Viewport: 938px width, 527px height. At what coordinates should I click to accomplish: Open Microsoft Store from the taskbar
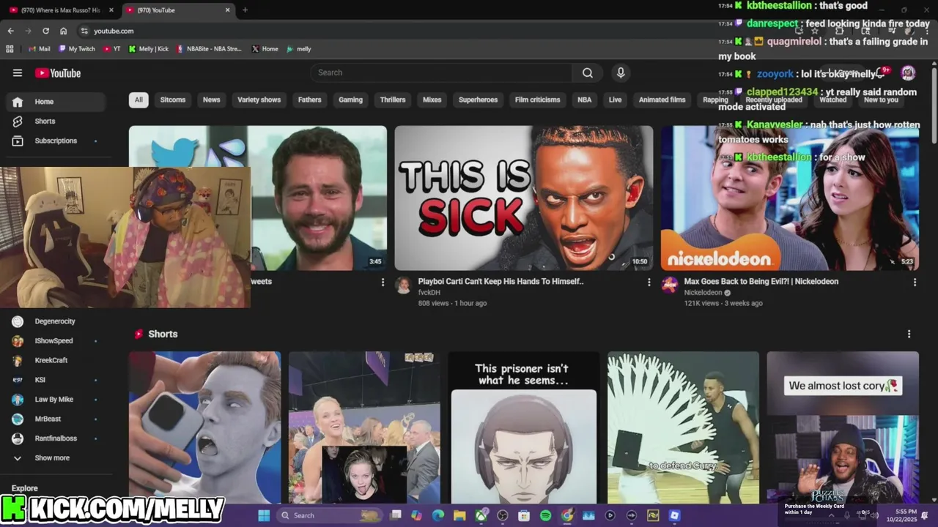524,515
